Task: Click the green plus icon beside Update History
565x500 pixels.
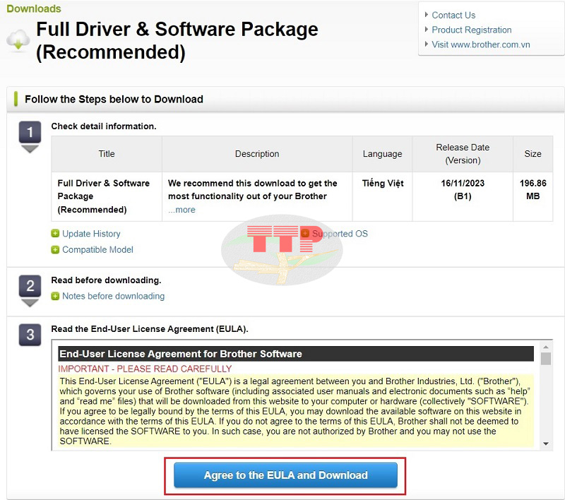Action: (55, 234)
